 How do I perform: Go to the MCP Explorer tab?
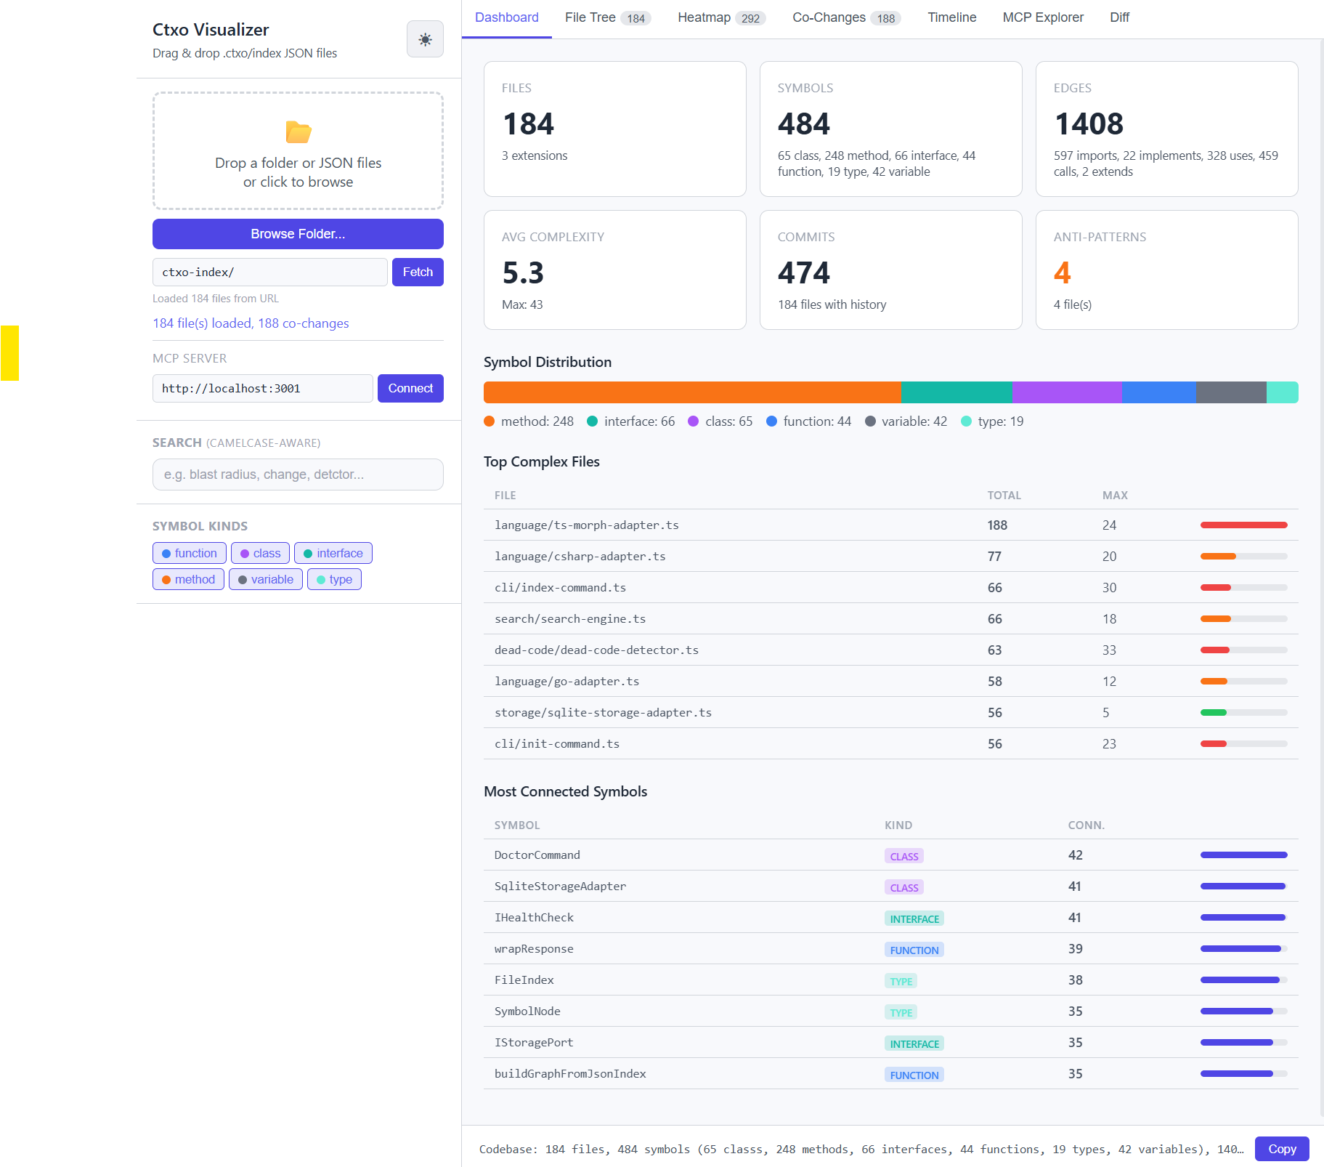(1042, 17)
